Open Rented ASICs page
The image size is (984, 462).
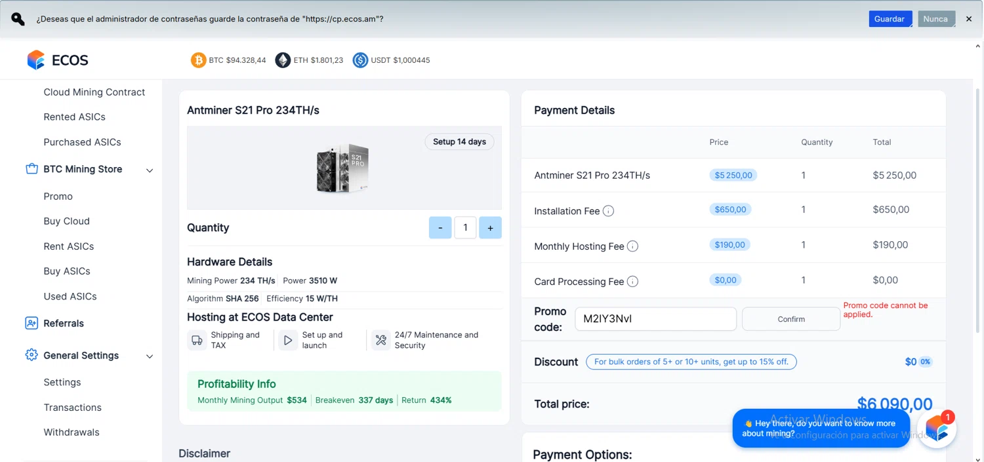(x=74, y=117)
